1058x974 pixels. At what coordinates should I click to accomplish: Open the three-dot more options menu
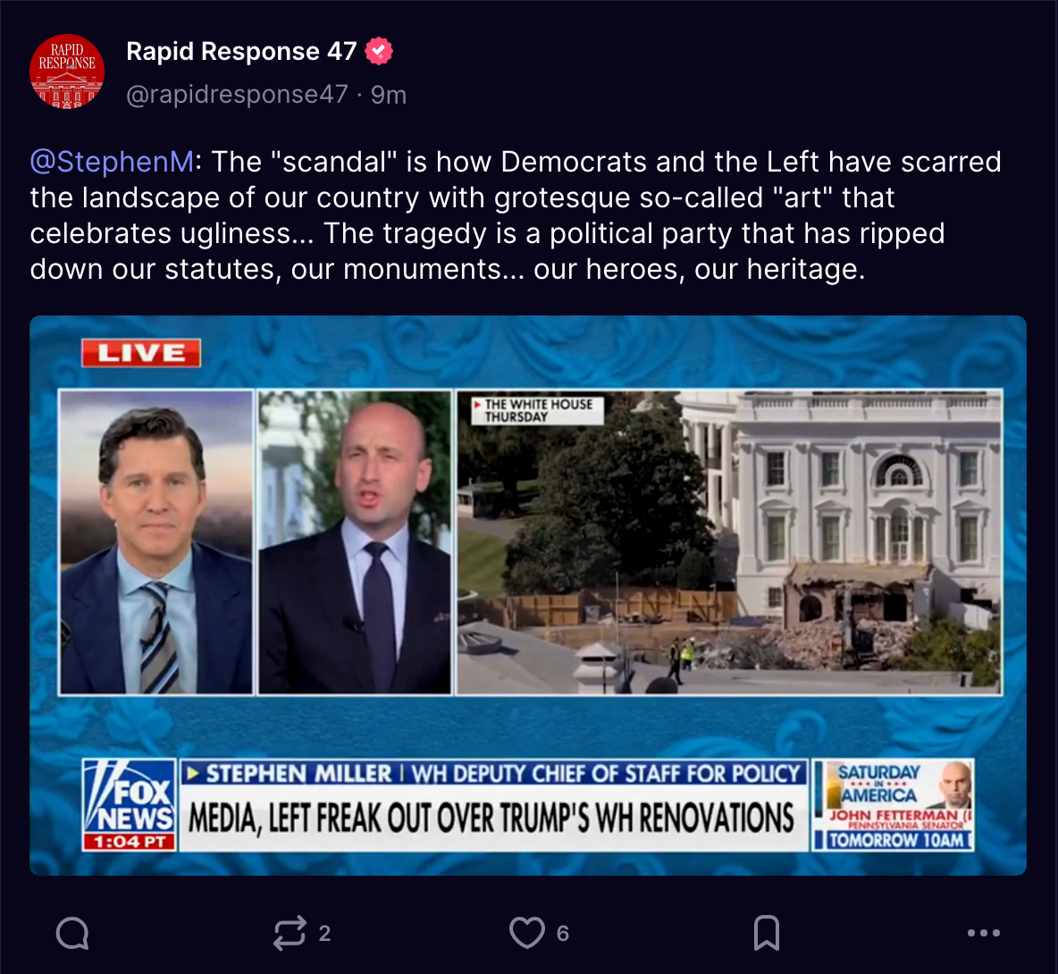[984, 933]
